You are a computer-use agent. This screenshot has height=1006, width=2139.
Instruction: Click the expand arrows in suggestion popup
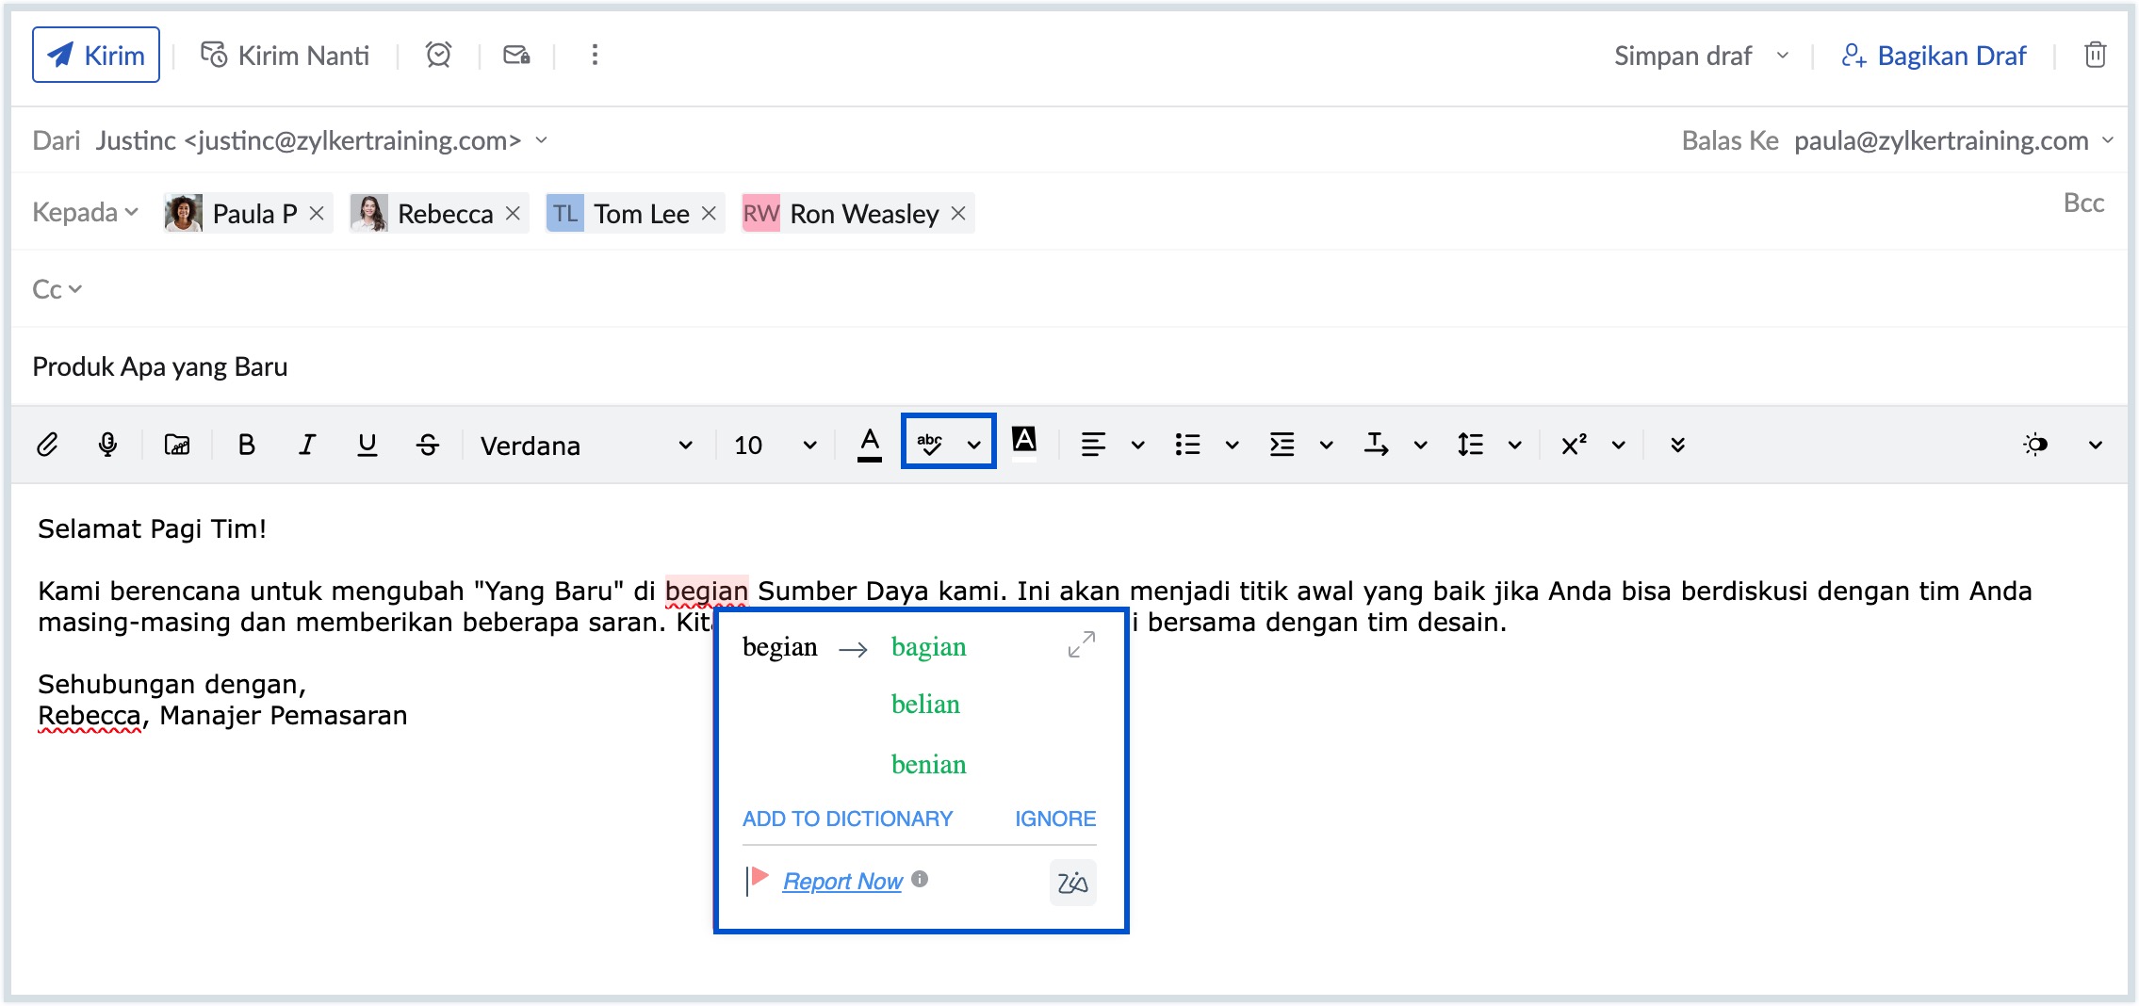coord(1081,645)
